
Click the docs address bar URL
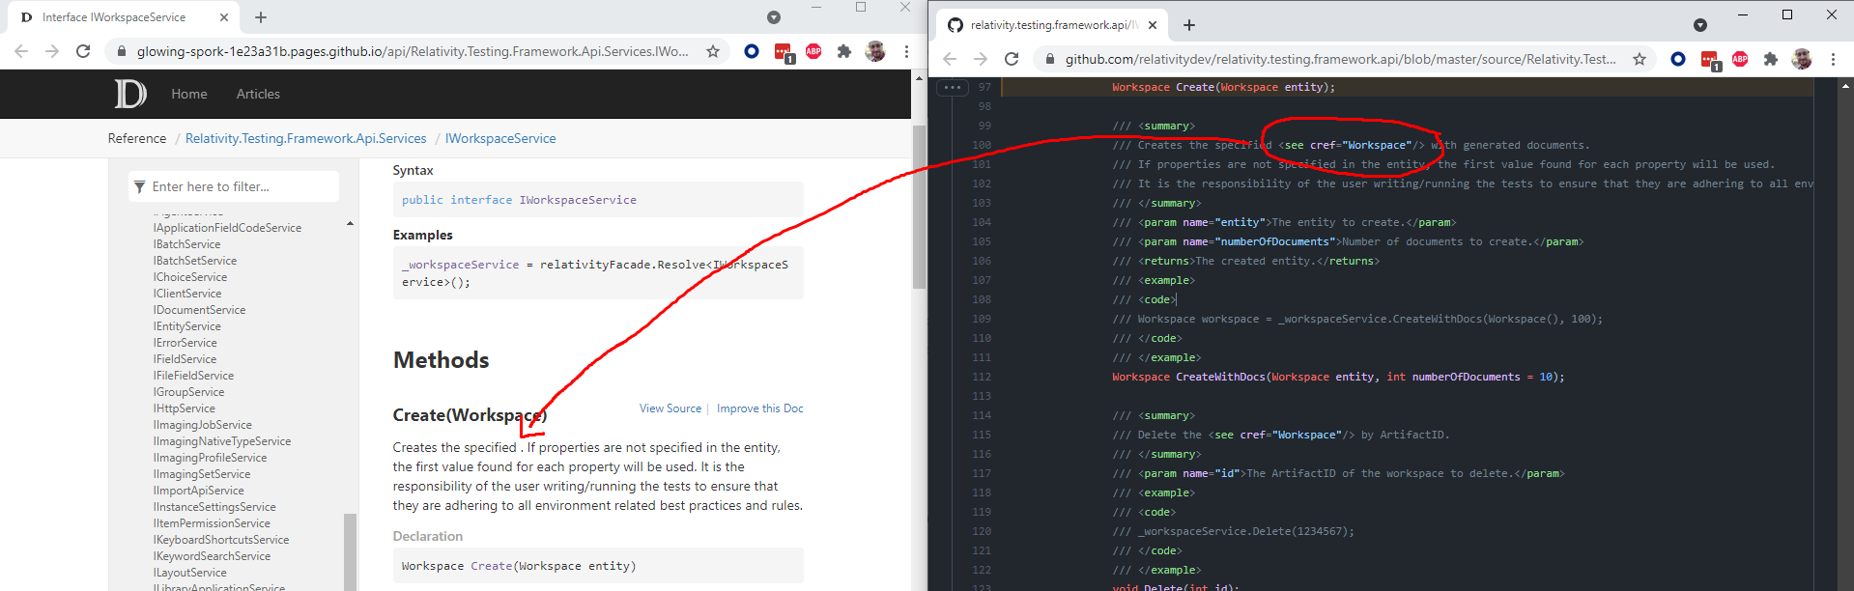(x=413, y=51)
